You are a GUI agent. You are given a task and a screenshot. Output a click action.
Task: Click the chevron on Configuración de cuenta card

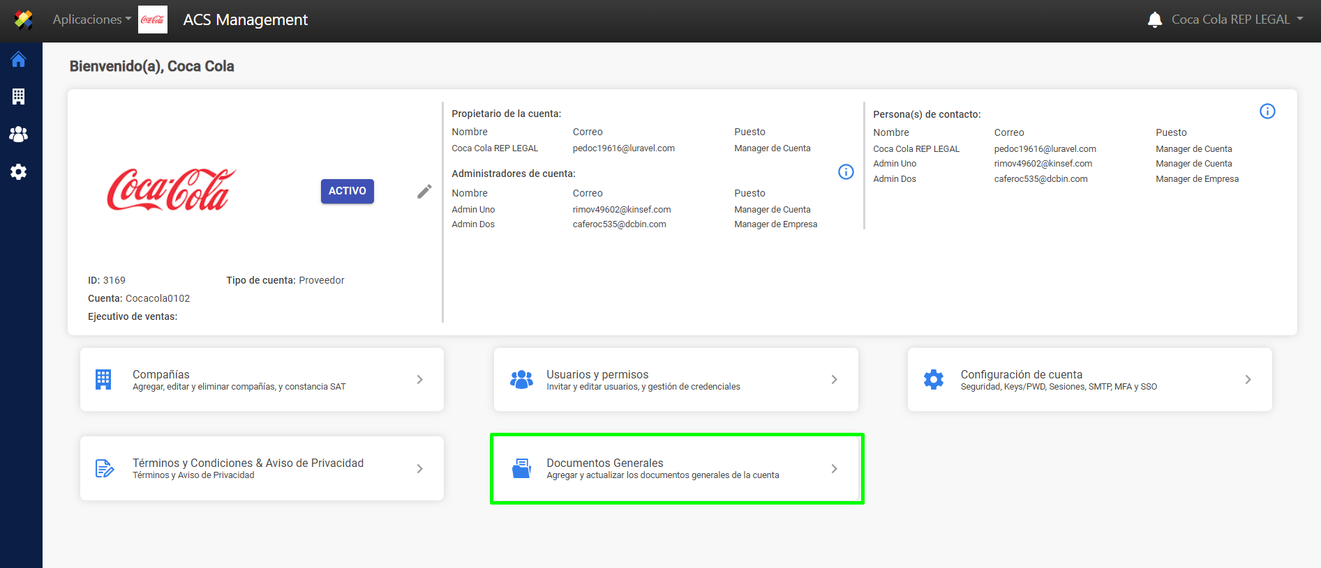[1248, 380]
